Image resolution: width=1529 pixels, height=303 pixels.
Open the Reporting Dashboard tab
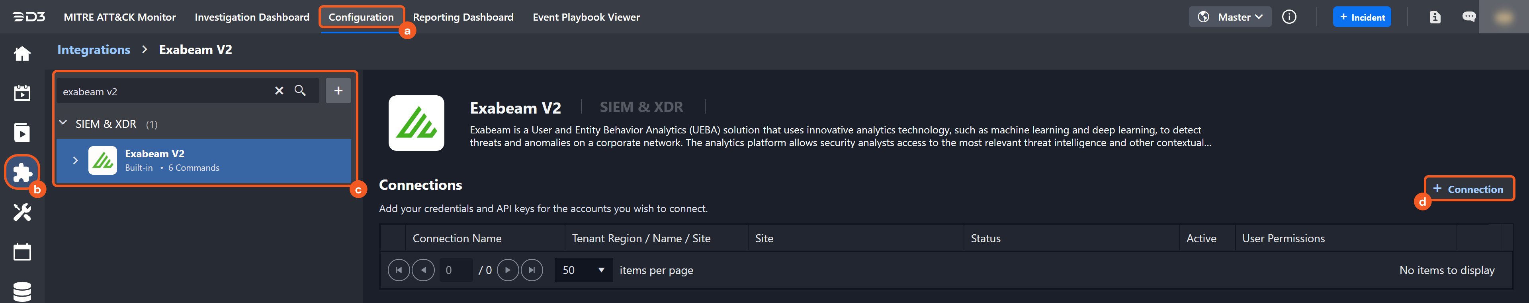click(x=463, y=17)
